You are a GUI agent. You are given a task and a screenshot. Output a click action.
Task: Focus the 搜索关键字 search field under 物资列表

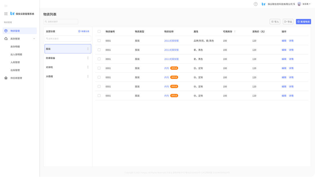pyautogui.click(x=61, y=22)
